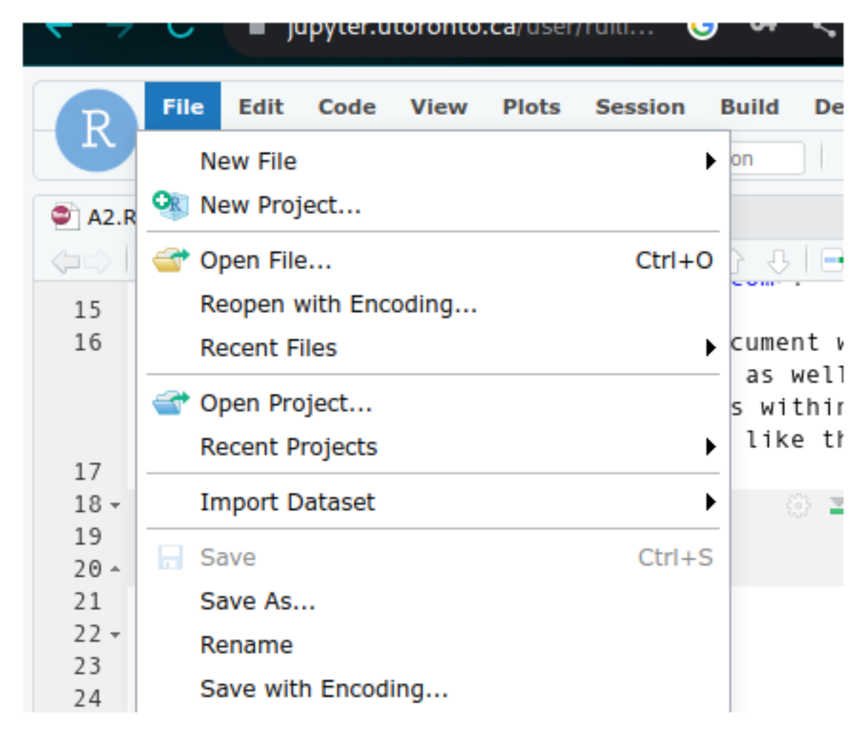Toggle the fold arrow at line 20
Viewport: 866px width, 735px height.
pyautogui.click(x=115, y=569)
